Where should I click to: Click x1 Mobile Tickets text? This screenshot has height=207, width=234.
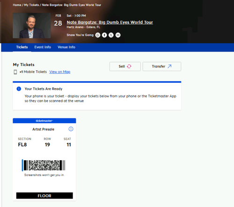[x=33, y=72]
